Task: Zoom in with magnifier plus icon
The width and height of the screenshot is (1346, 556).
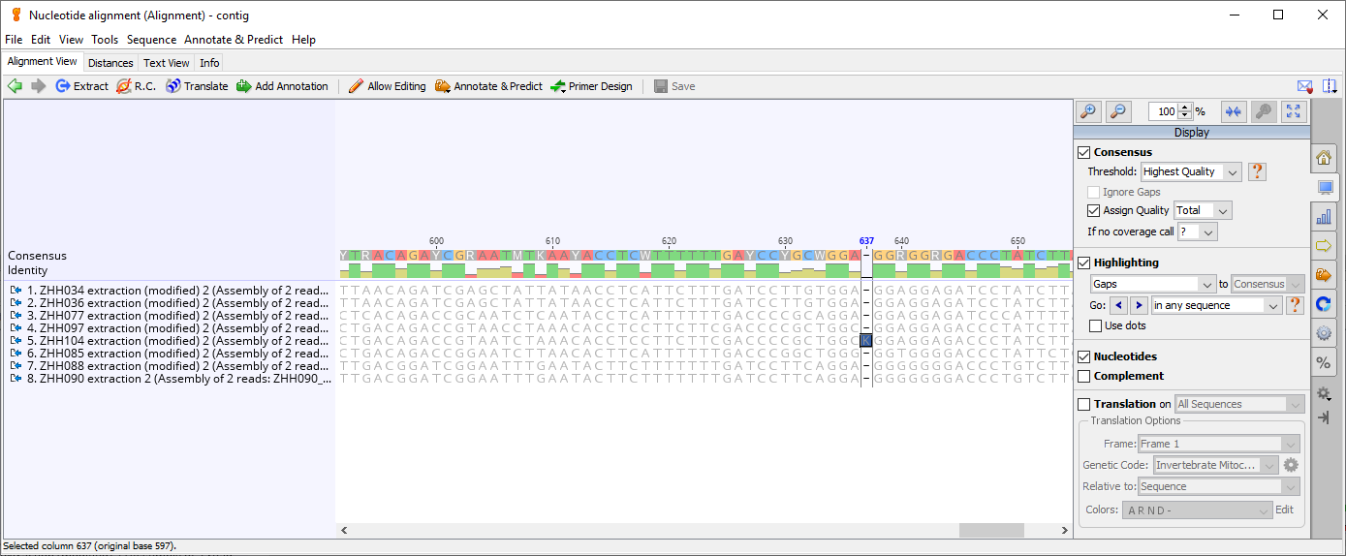Action: click(1088, 111)
